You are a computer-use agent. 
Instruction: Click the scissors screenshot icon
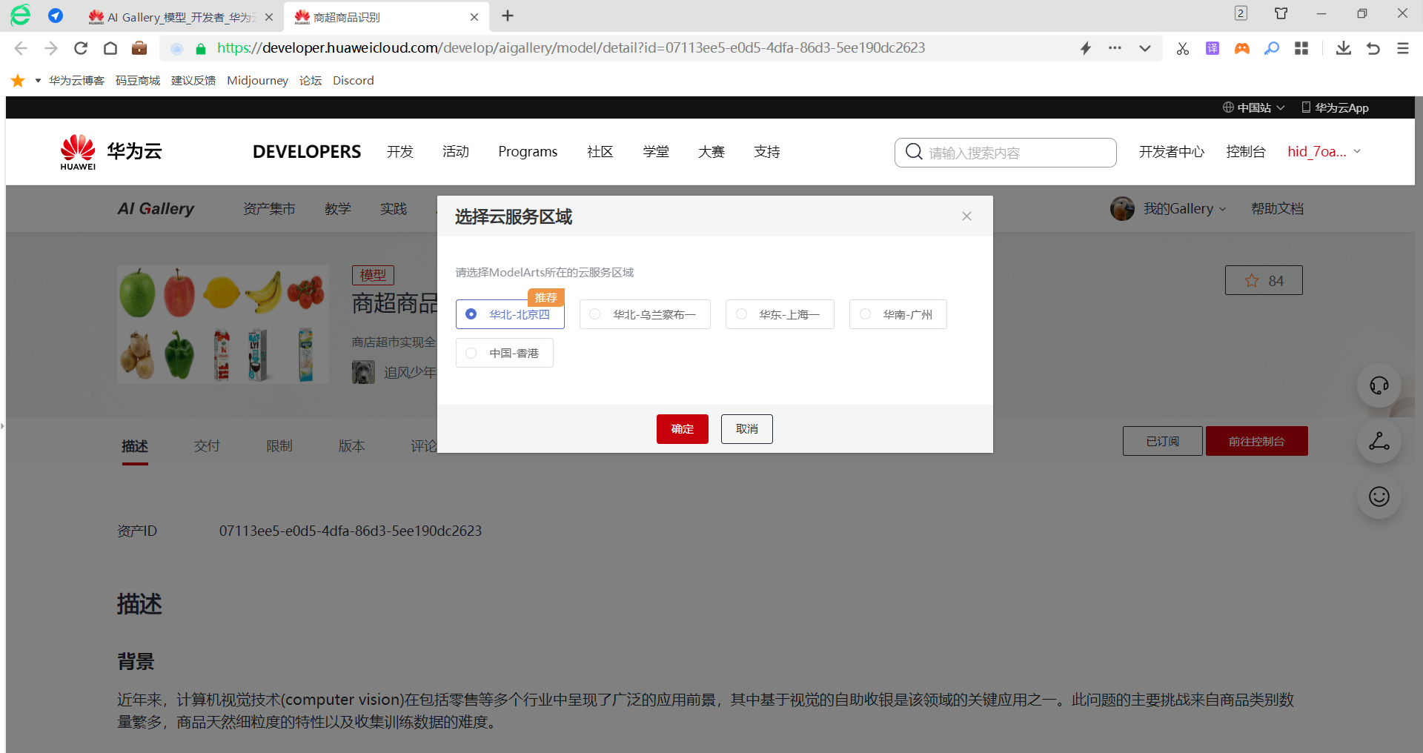(x=1183, y=48)
